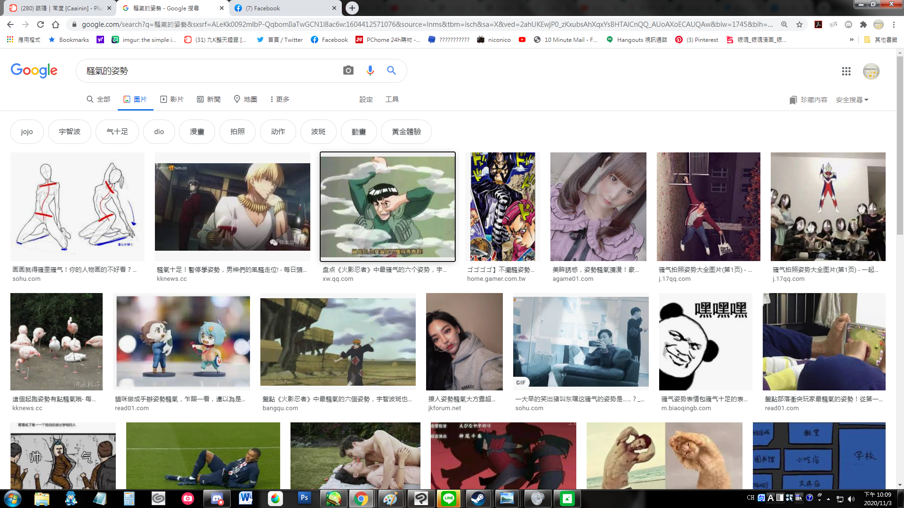Screen dimensions: 904x508
Task: Open the 設定 settings link
Action: coord(366,99)
